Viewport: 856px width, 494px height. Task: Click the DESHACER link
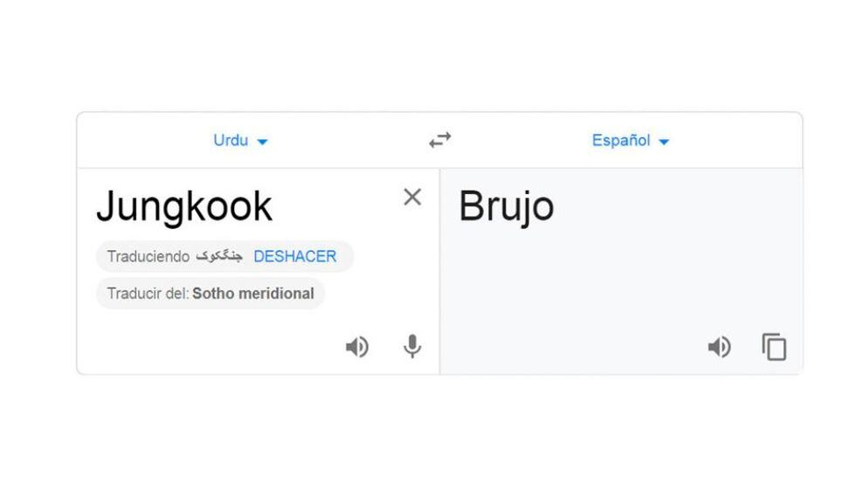294,256
